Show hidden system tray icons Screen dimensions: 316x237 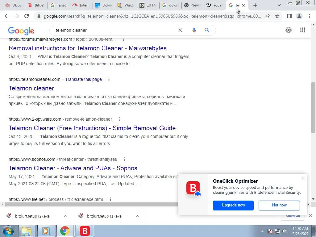coord(262,231)
